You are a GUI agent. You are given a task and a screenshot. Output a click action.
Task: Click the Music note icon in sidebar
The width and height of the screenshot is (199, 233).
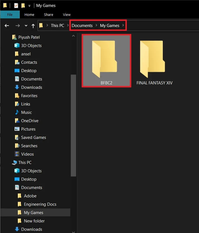[x=17, y=112]
